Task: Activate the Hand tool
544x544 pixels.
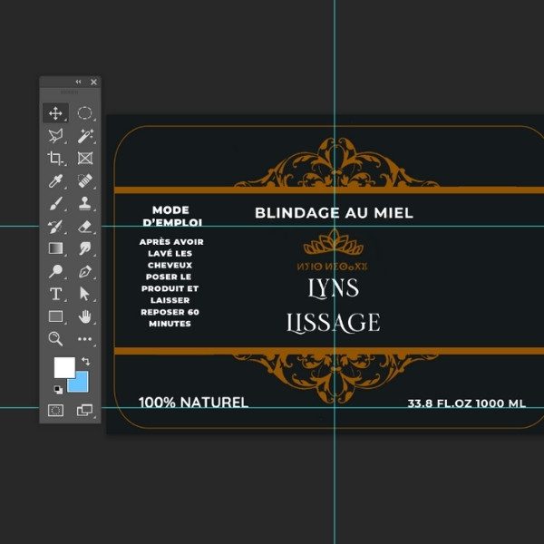Action: tap(85, 316)
